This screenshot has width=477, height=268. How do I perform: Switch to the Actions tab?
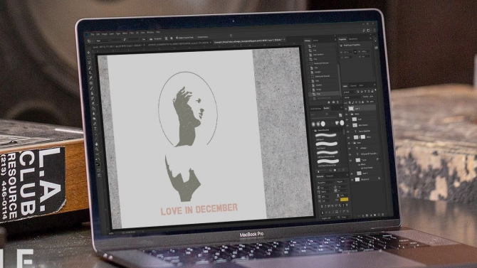(315, 41)
